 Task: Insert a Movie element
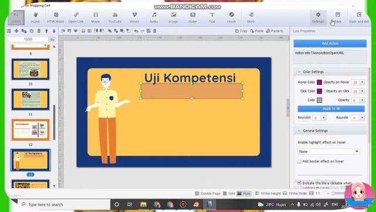click(x=95, y=18)
